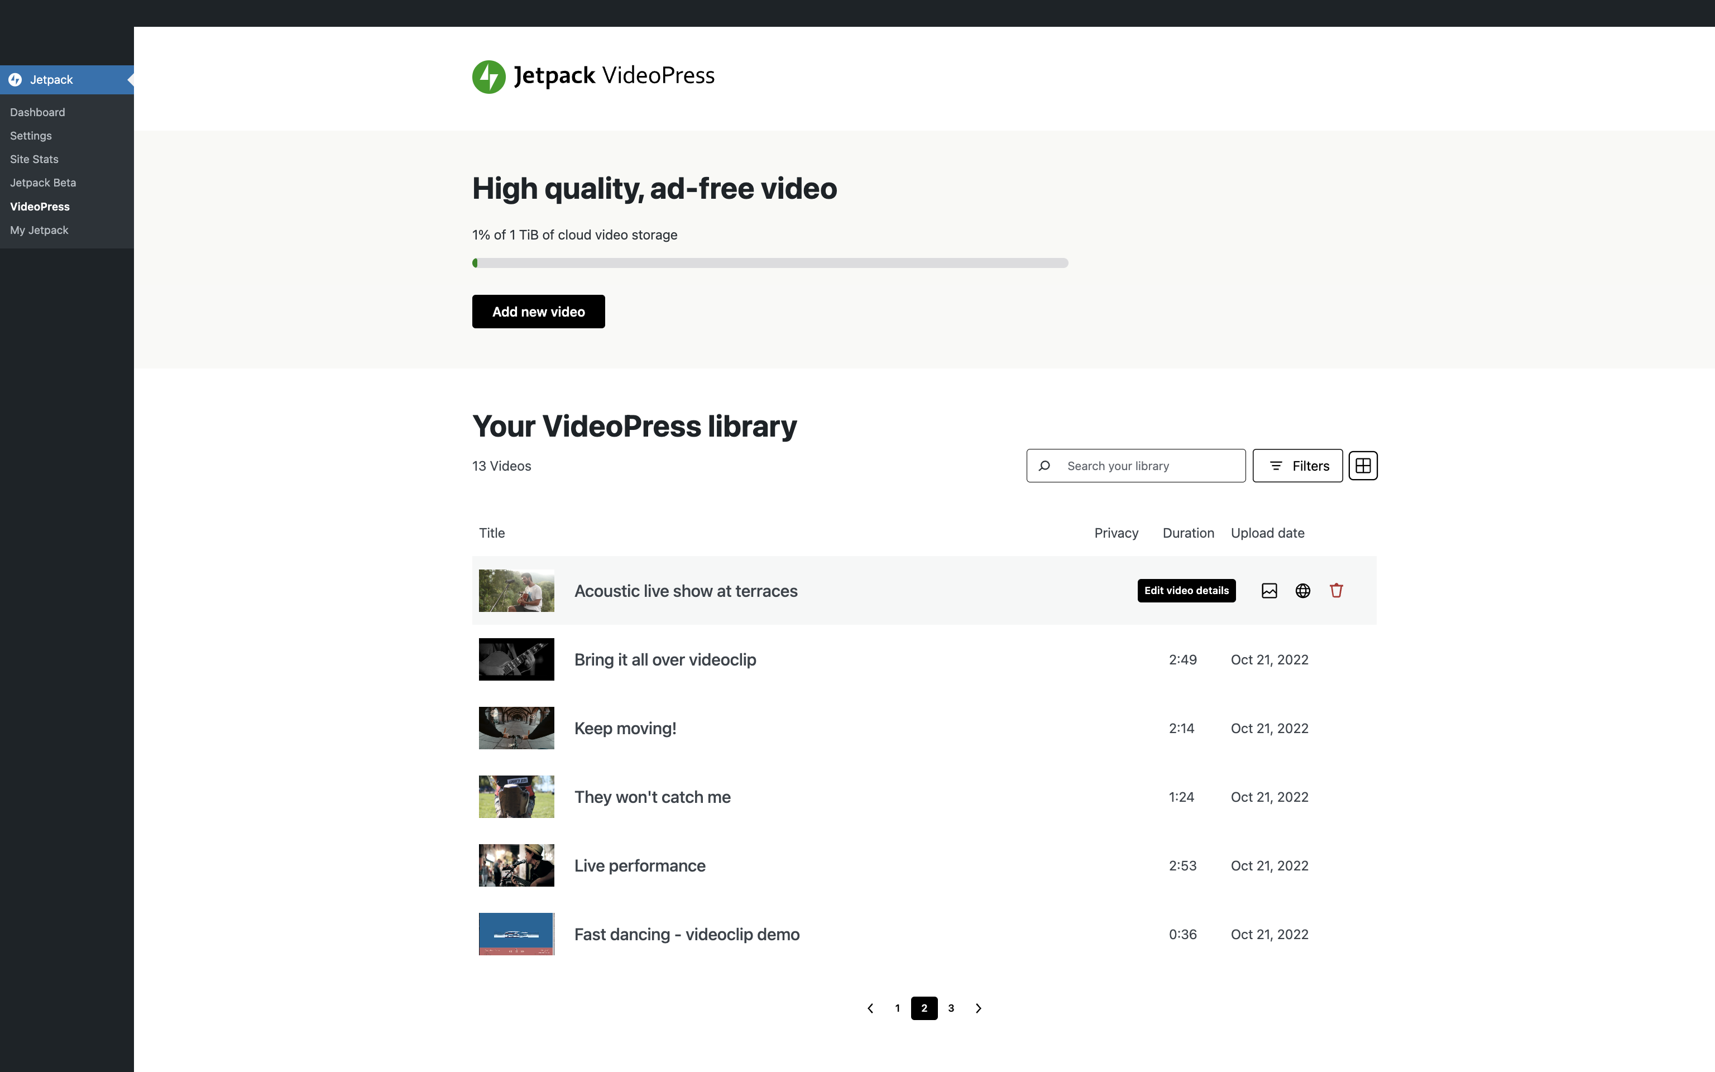This screenshot has width=1715, height=1072.
Task: Click the thumbnail image icon for Acoustic live show
Action: pos(1270,591)
